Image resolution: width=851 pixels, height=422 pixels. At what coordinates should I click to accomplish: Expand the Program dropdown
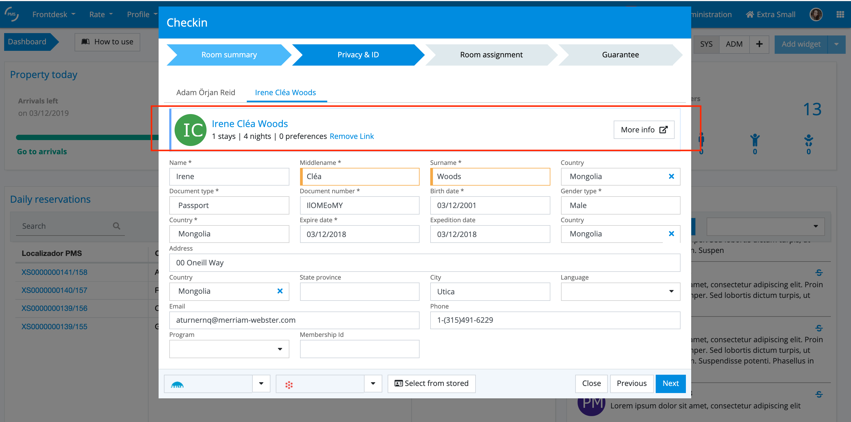(x=280, y=349)
